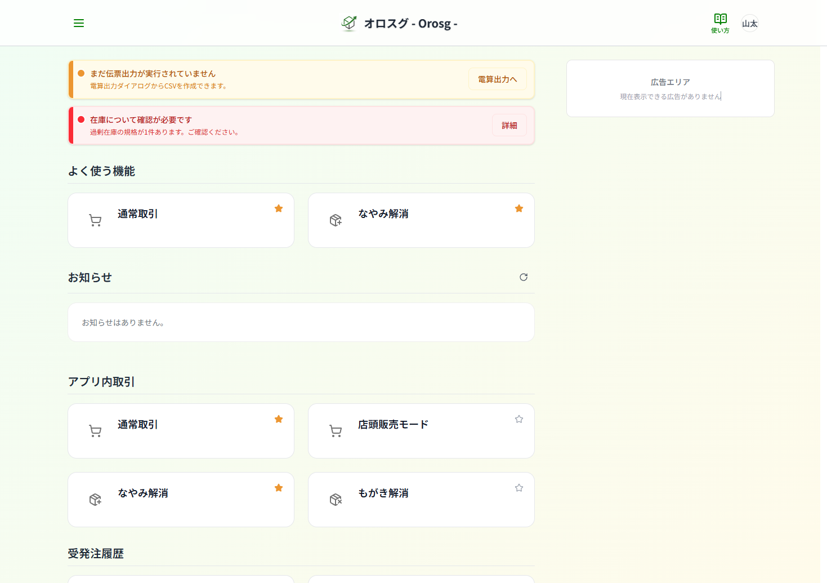
Task: Click the オロスグ - Orosg - title
Action: [x=410, y=24]
